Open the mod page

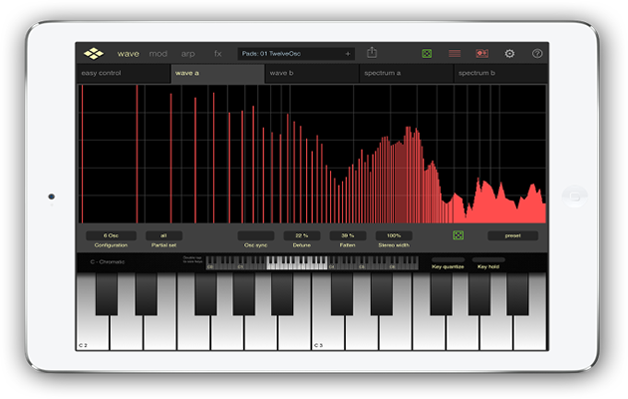tap(157, 53)
